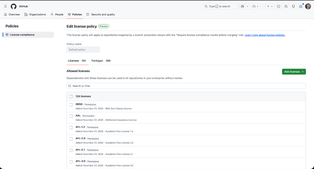Screen dimensions: 314x169
Task: Select the Policies tab
Action: point(75,14)
